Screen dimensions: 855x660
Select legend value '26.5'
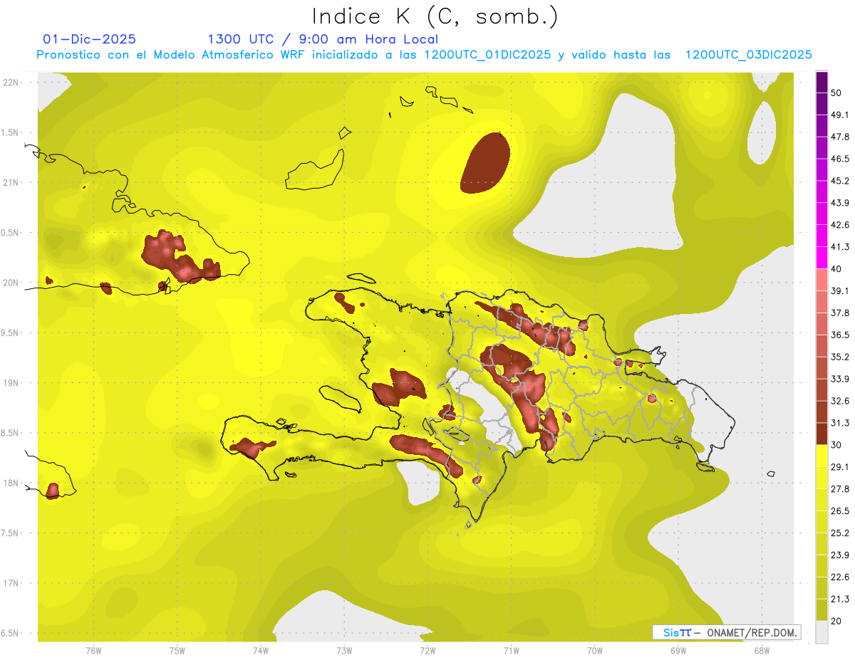839,511
